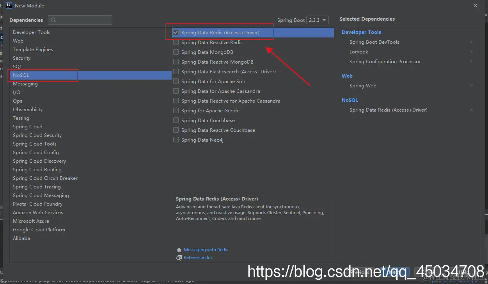Close the New Module dialog

[475, 5]
